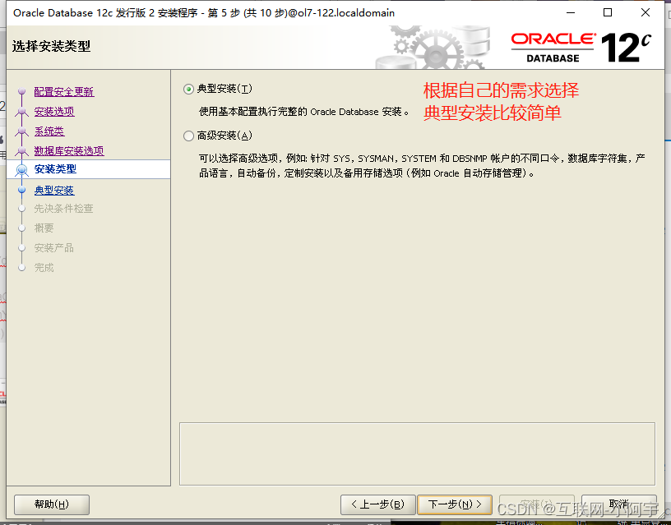Viewport: 671px width, 525px height.
Task: Go back with 上一步(B) button
Action: pyautogui.click(x=378, y=504)
